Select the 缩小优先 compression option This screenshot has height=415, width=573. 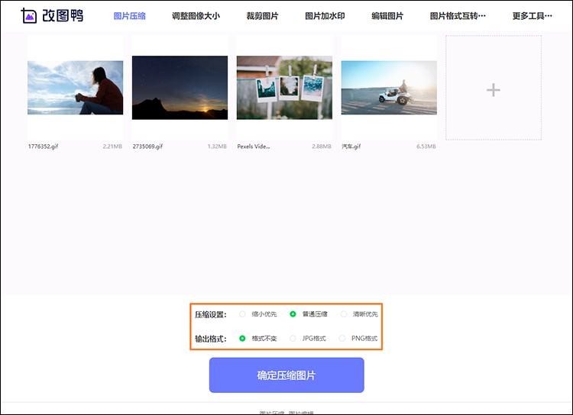tap(243, 314)
